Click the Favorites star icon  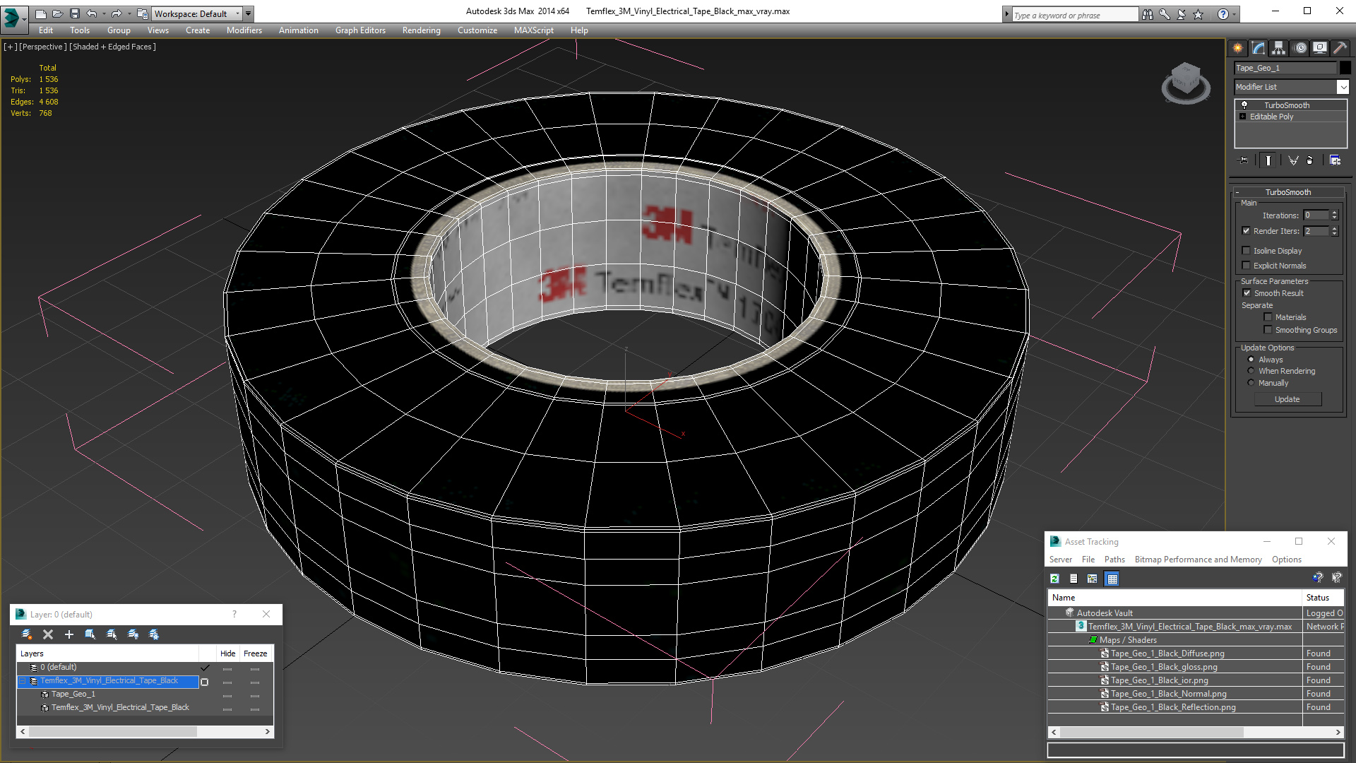pos(1199,14)
